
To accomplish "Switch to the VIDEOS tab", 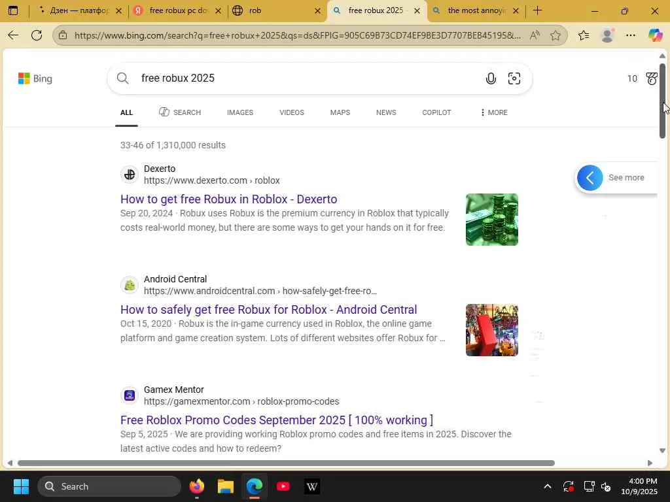I will pos(292,112).
